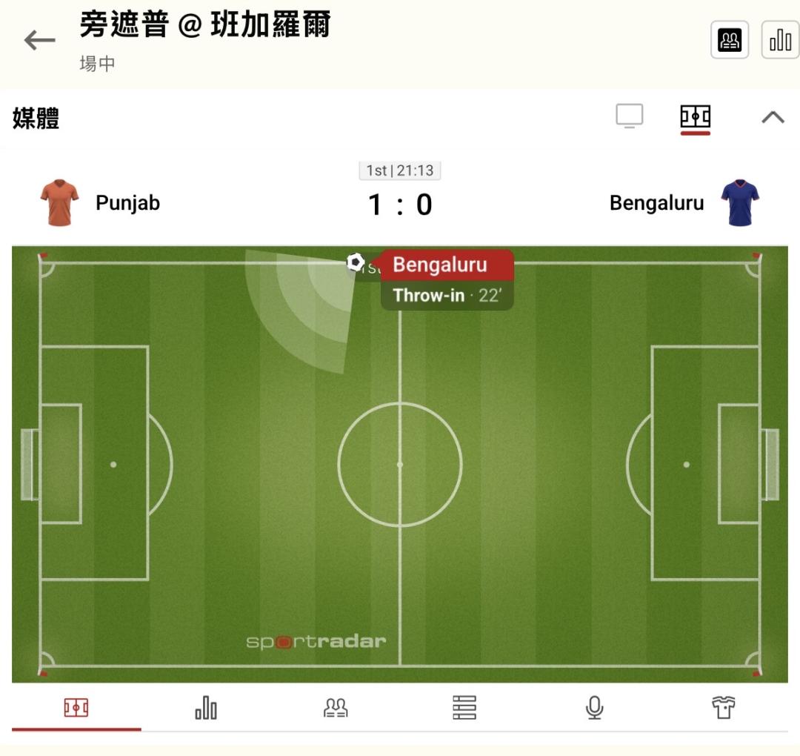Click the Bengaluru blue jersey icon
The width and height of the screenshot is (800, 756).
pos(740,202)
